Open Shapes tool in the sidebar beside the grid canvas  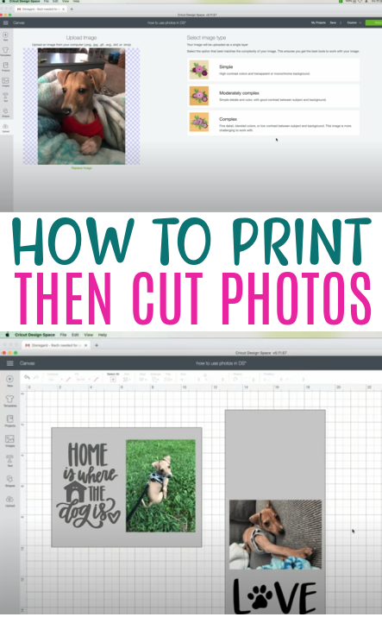(x=9, y=481)
